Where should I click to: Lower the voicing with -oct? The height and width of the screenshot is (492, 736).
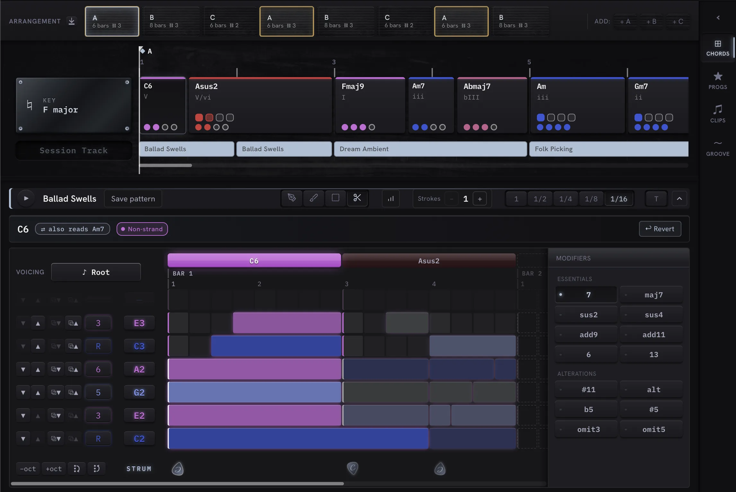tap(28, 469)
